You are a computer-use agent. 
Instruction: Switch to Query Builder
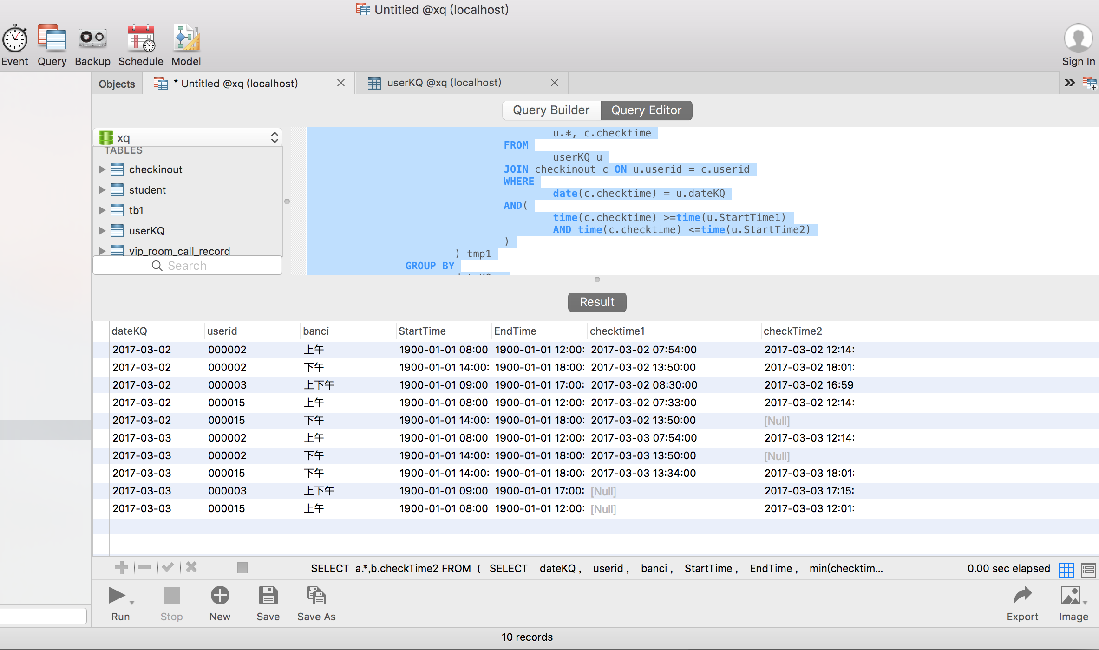551,110
